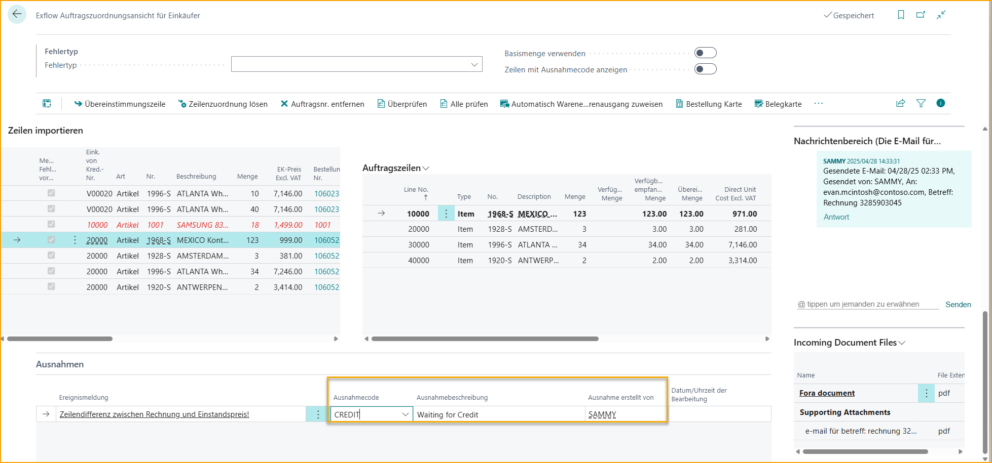
Task: Expand the Ausnahmecode CREDIT dropdown
Action: 405,414
